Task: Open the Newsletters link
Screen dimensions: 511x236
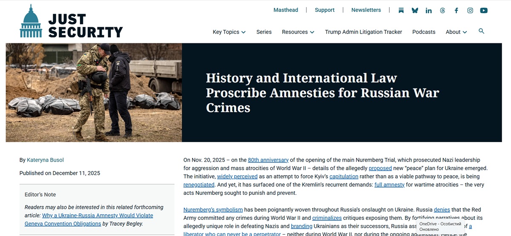Action: [366, 10]
